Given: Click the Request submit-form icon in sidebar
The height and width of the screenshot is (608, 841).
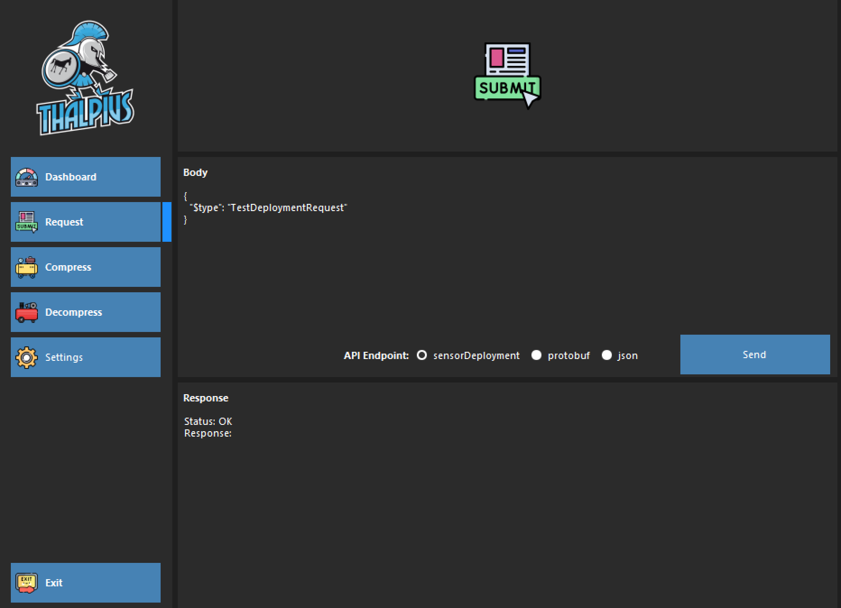Looking at the screenshot, I should (27, 222).
